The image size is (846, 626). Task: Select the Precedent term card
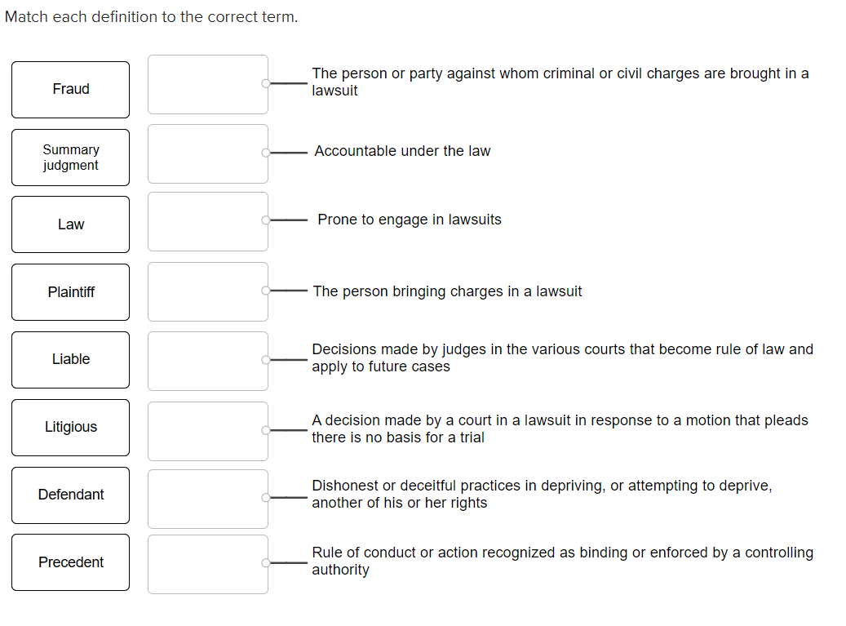pos(71,562)
